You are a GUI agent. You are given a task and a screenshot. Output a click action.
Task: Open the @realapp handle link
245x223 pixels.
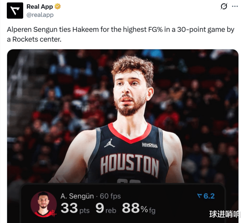coord(40,15)
